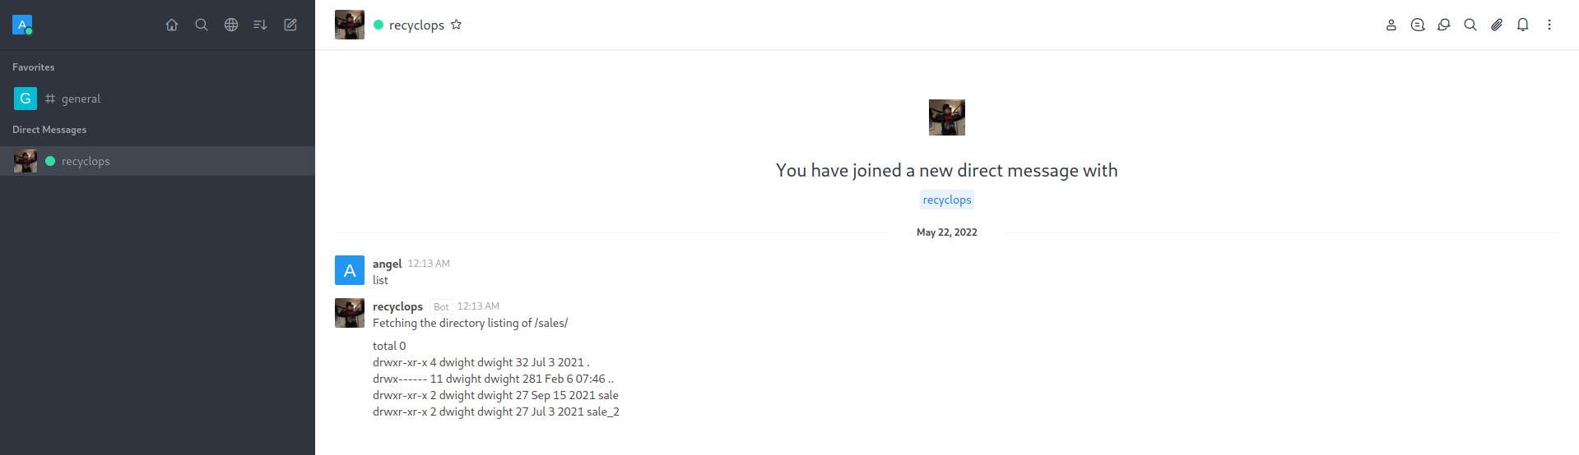Search messages using header magnifier icon
Viewport: 1579px width, 455px height.
pos(1470,25)
